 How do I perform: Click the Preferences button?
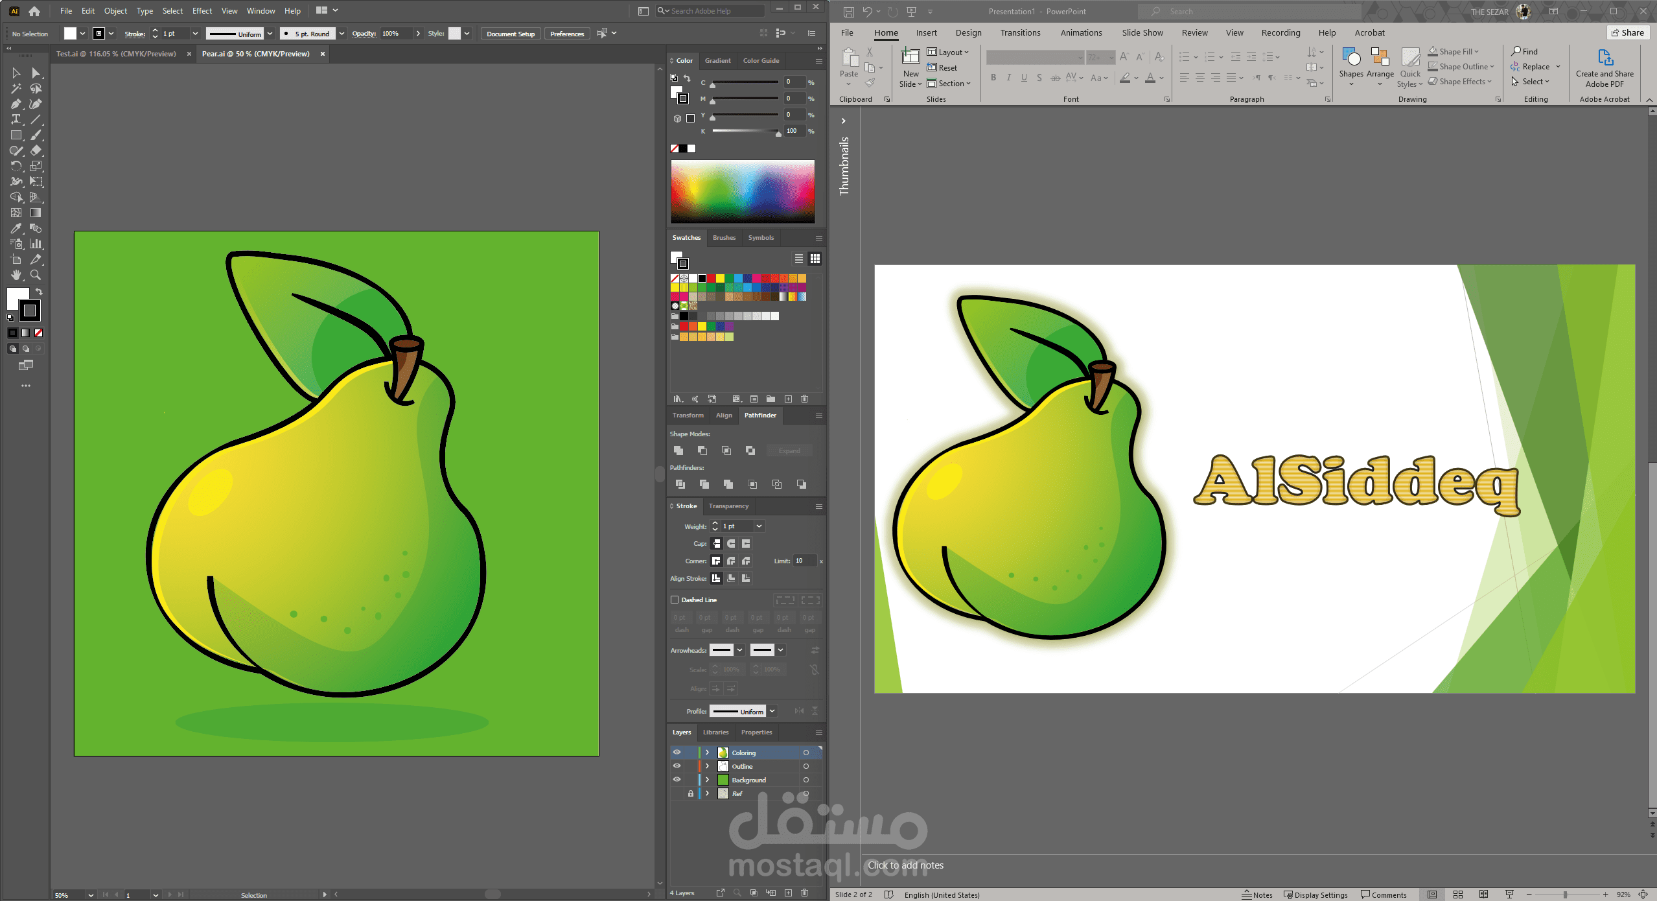pyautogui.click(x=566, y=34)
